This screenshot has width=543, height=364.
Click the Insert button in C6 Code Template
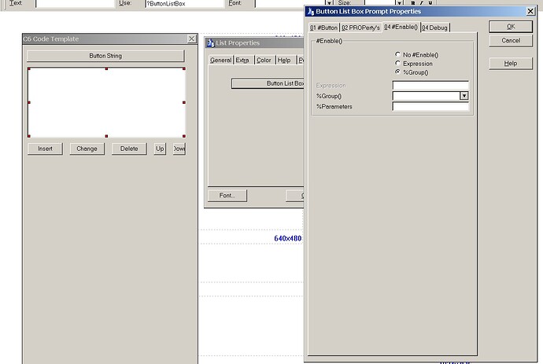(45, 149)
